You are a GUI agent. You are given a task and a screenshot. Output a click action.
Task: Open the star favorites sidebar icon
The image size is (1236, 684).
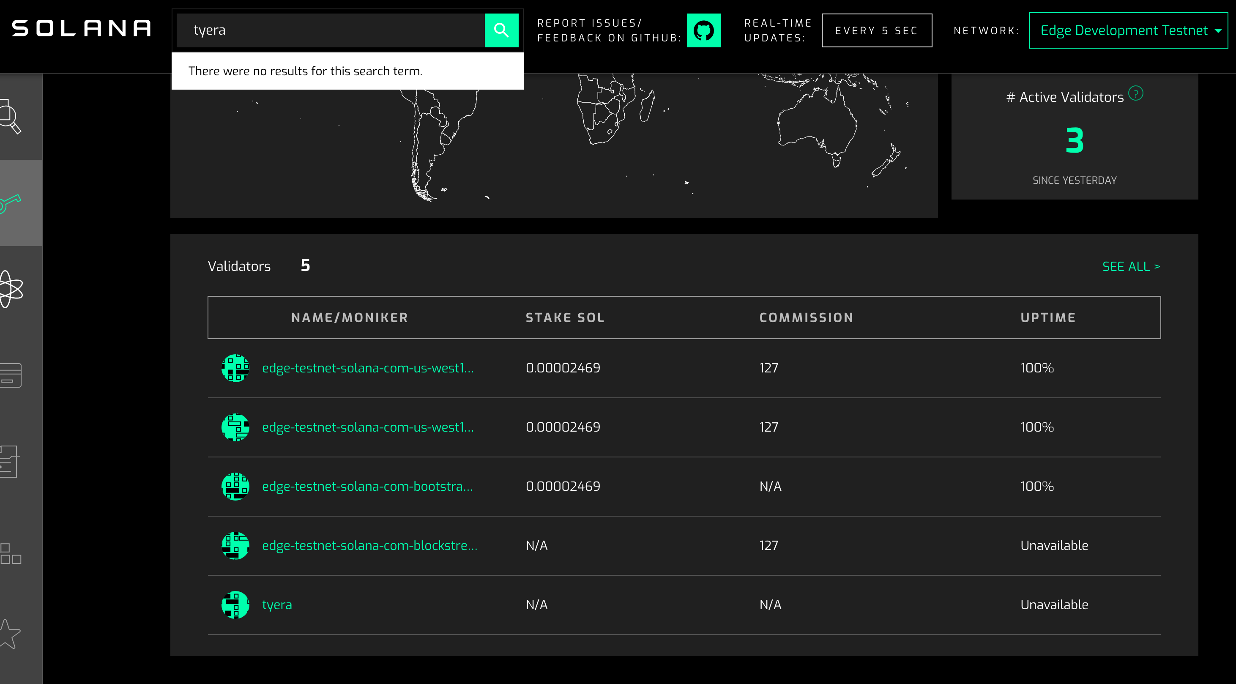(x=10, y=634)
